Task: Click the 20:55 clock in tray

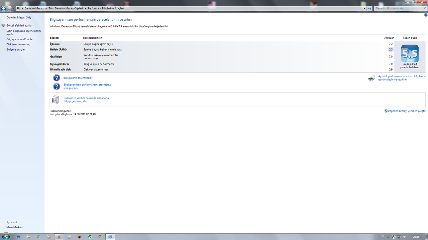Action: 416,237
